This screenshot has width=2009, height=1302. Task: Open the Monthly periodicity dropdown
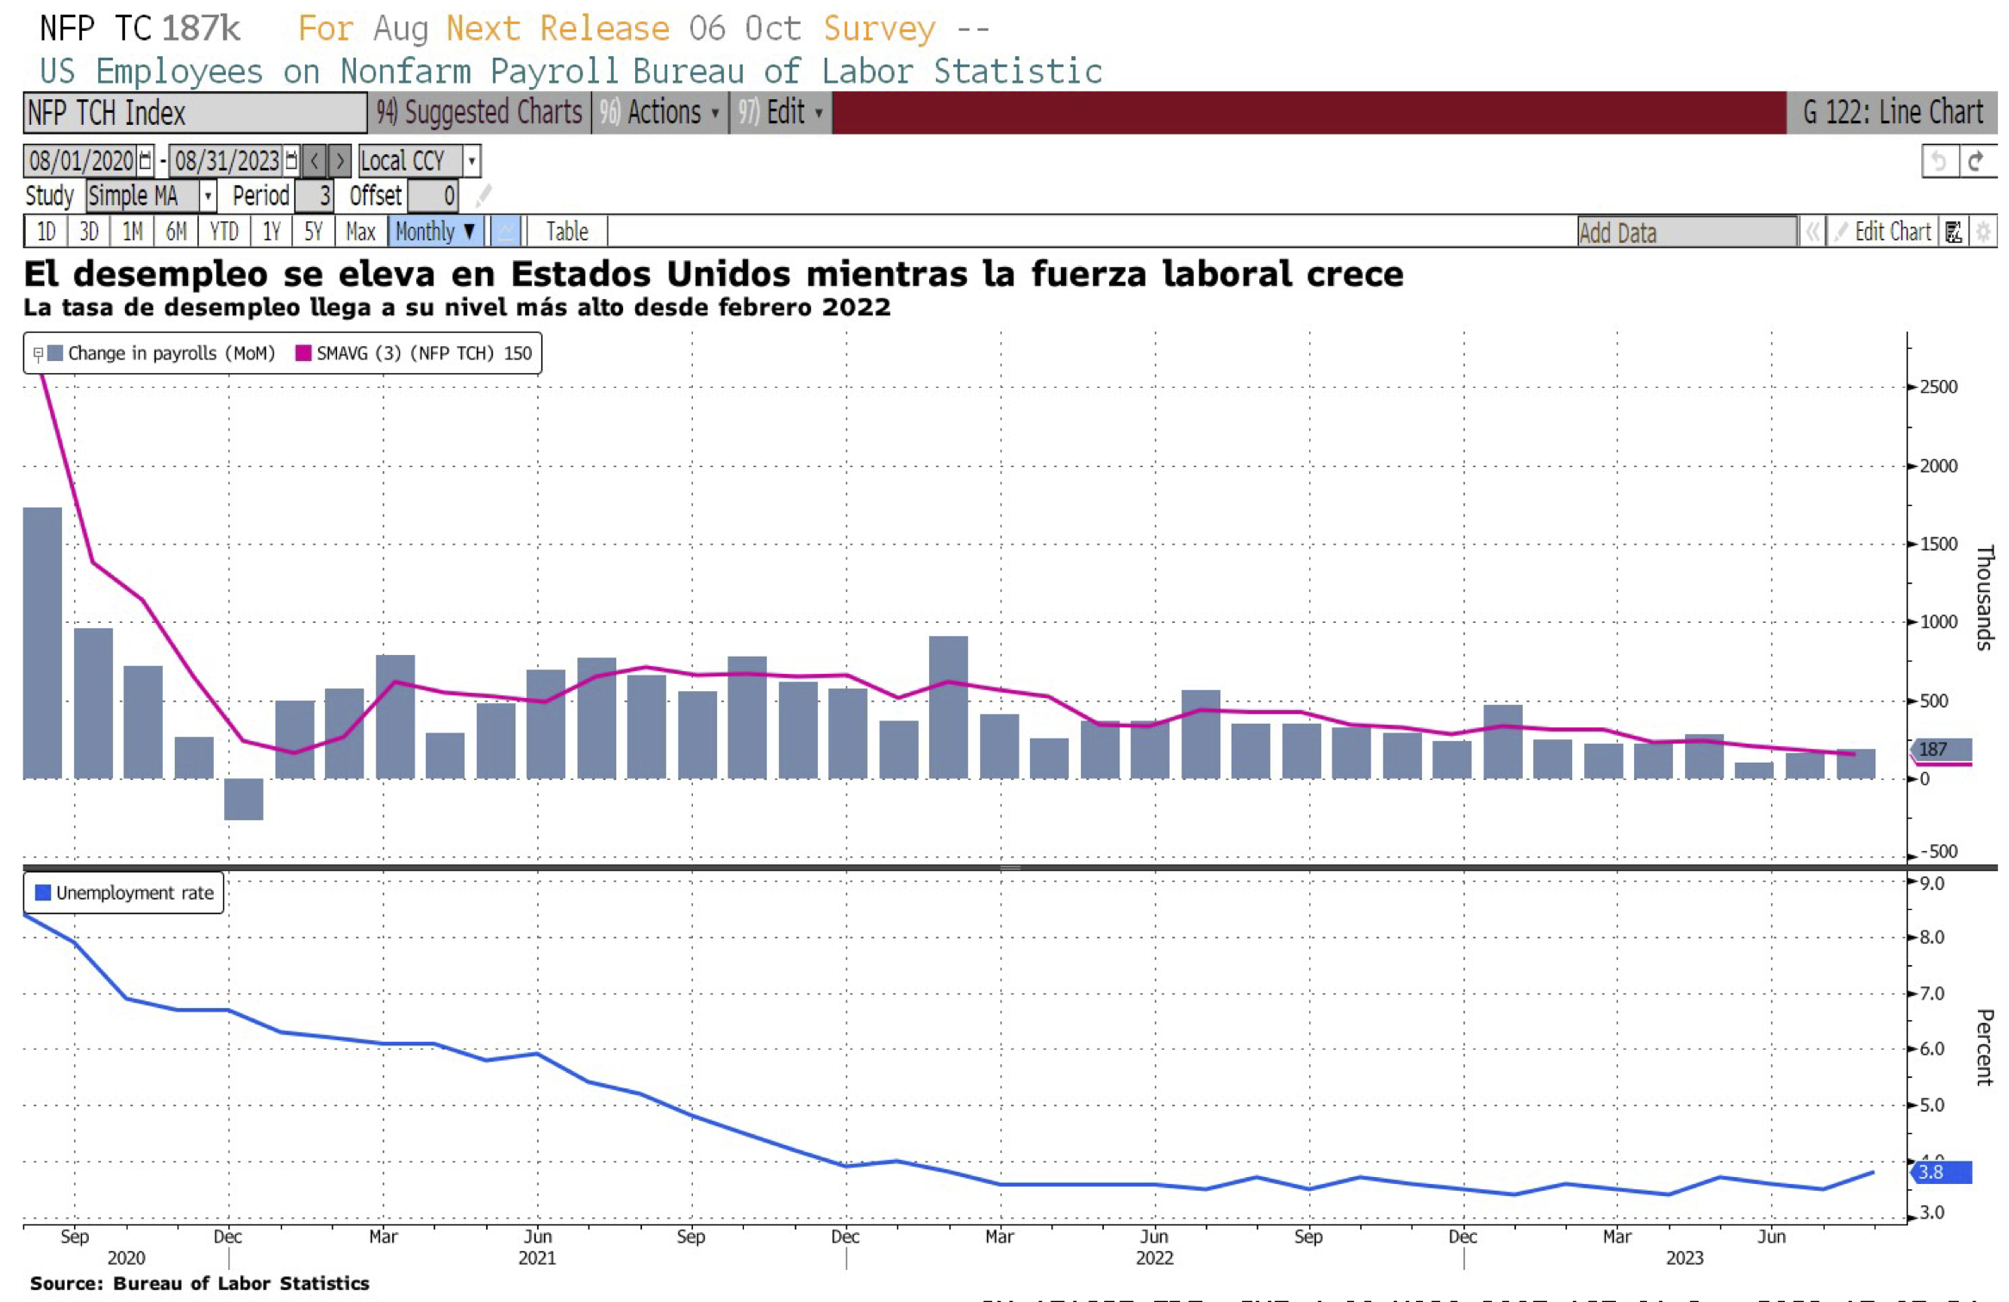coord(435,232)
